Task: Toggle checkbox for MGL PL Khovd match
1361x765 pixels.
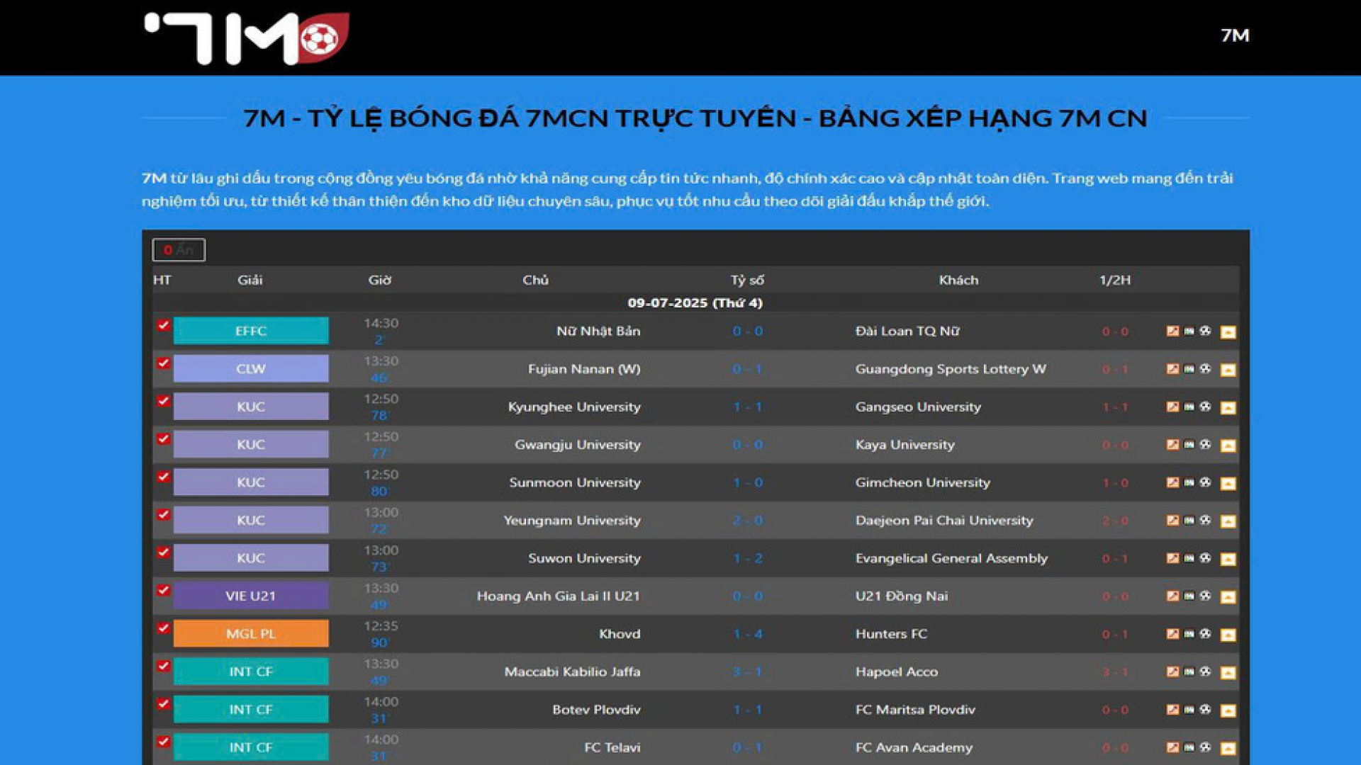Action: coord(163,628)
